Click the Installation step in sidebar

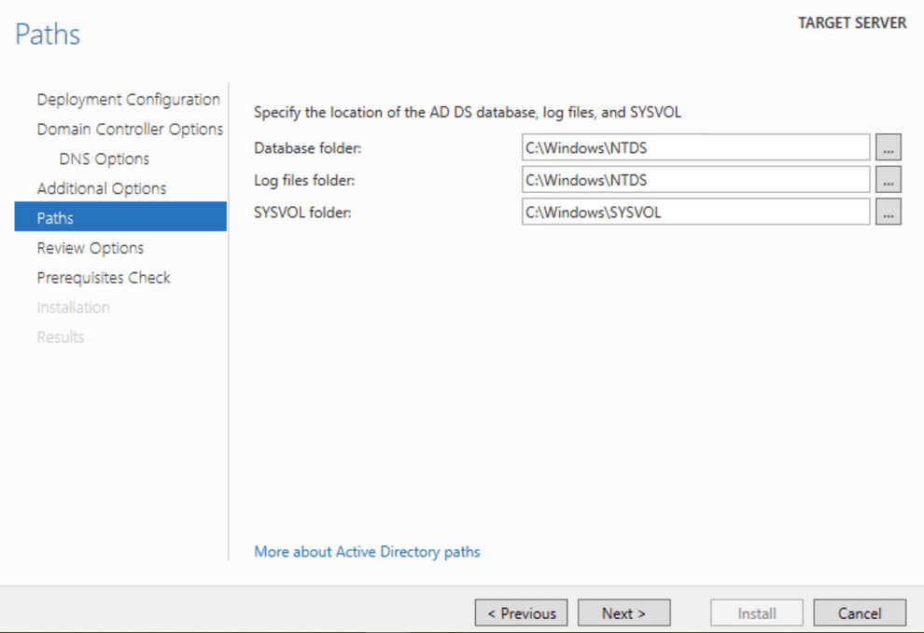(73, 308)
